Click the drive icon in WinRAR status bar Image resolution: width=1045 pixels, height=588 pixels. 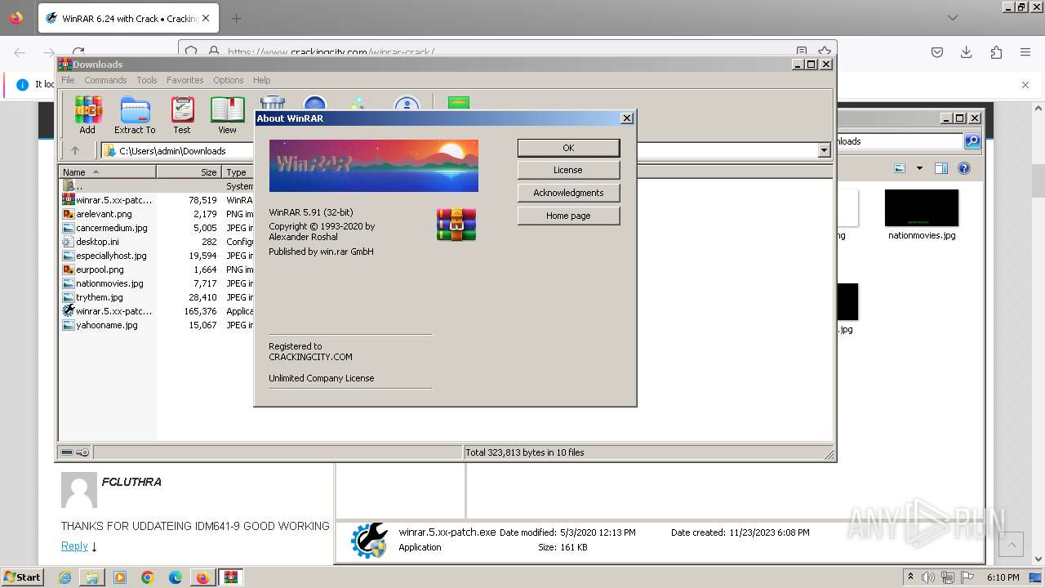[x=68, y=452]
